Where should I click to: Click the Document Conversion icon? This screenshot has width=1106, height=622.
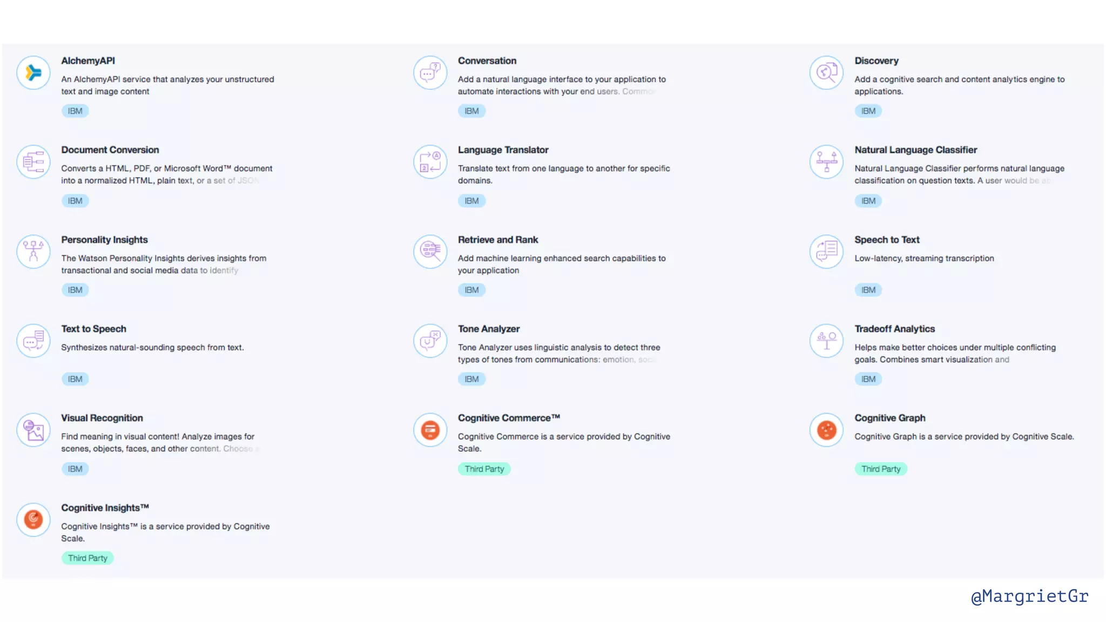point(33,161)
